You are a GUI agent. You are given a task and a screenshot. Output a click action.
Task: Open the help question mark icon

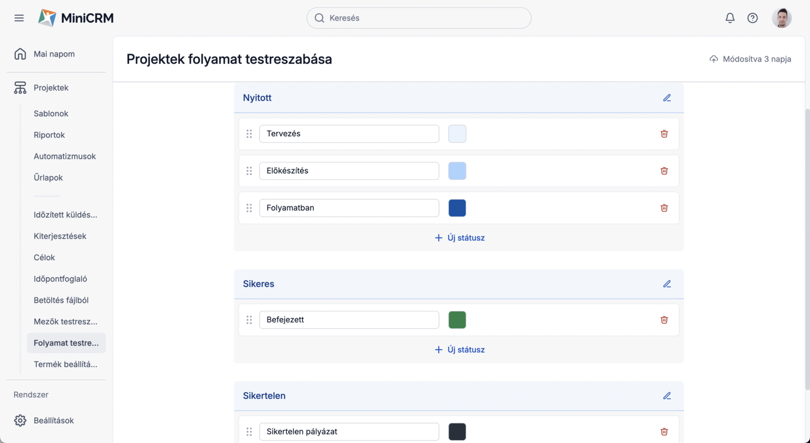coord(752,18)
